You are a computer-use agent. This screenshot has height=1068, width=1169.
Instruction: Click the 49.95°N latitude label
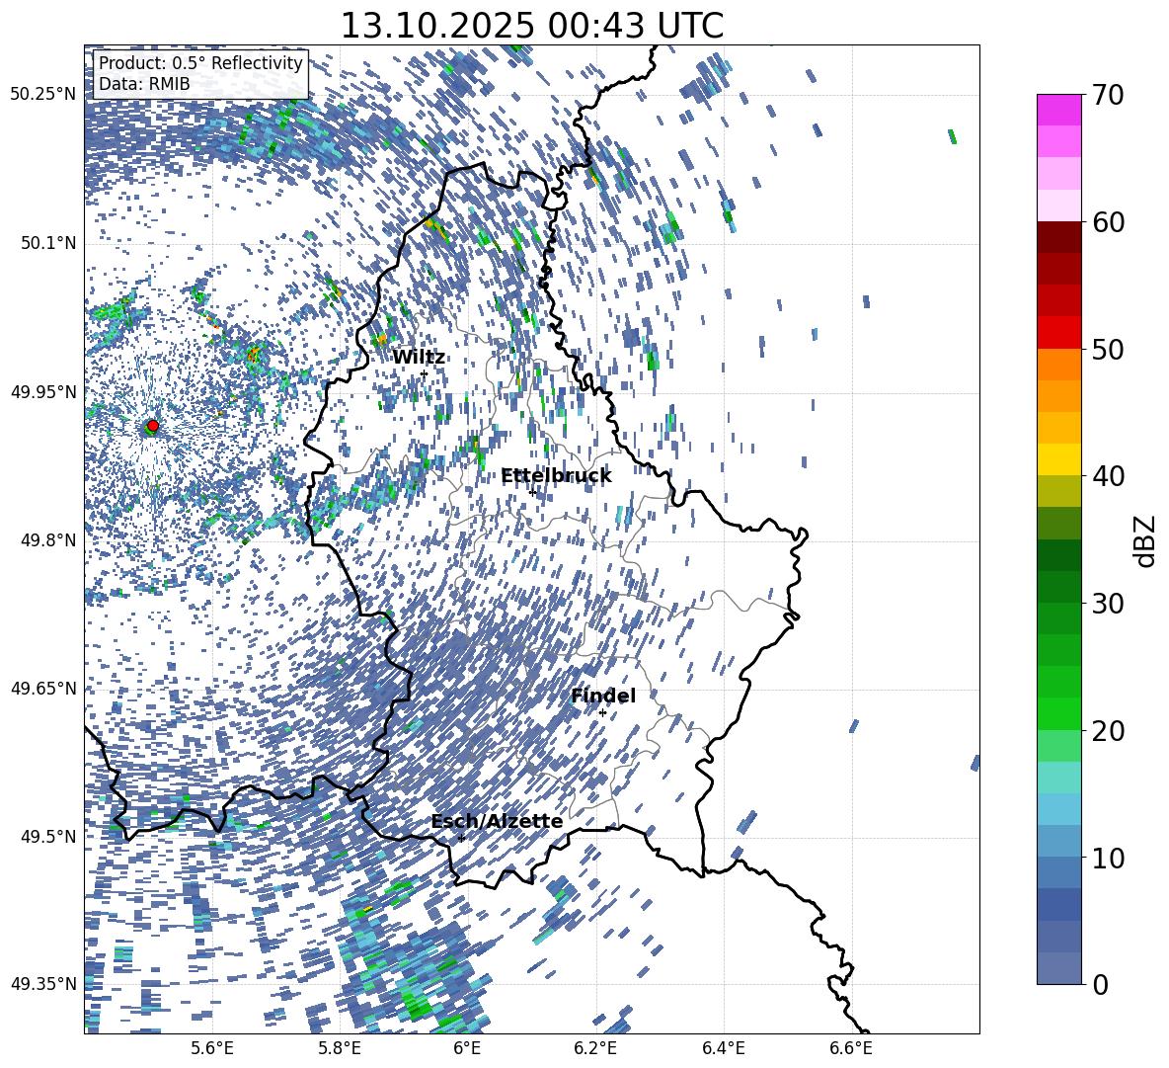coord(43,392)
